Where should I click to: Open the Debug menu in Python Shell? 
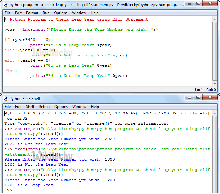tap(44, 107)
